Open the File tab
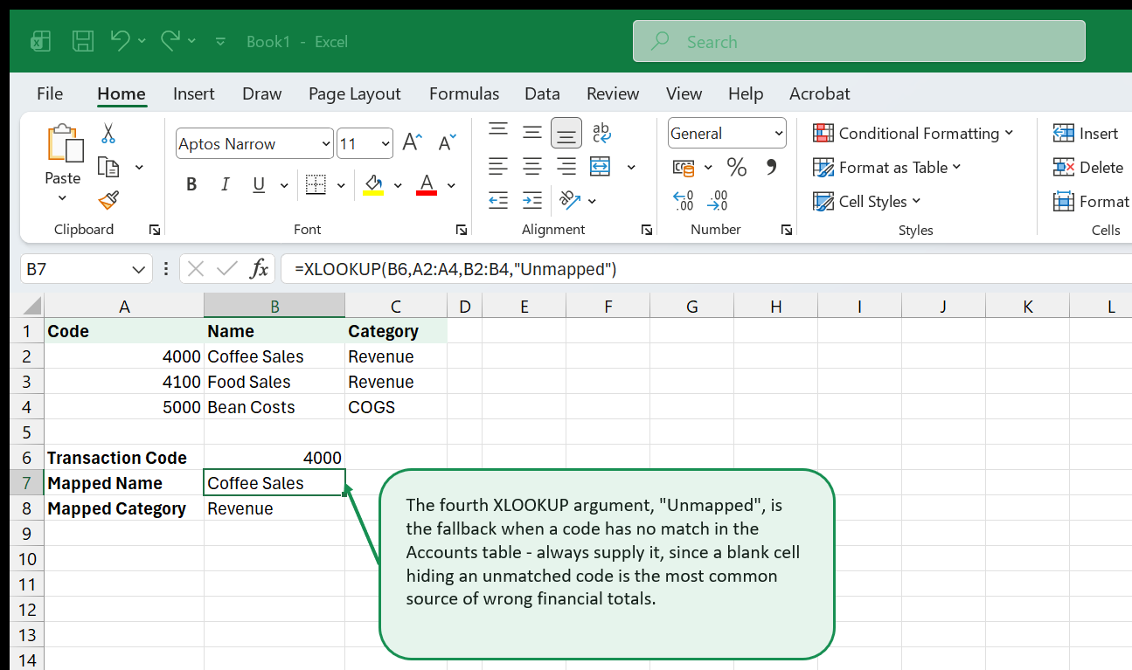 (x=50, y=93)
